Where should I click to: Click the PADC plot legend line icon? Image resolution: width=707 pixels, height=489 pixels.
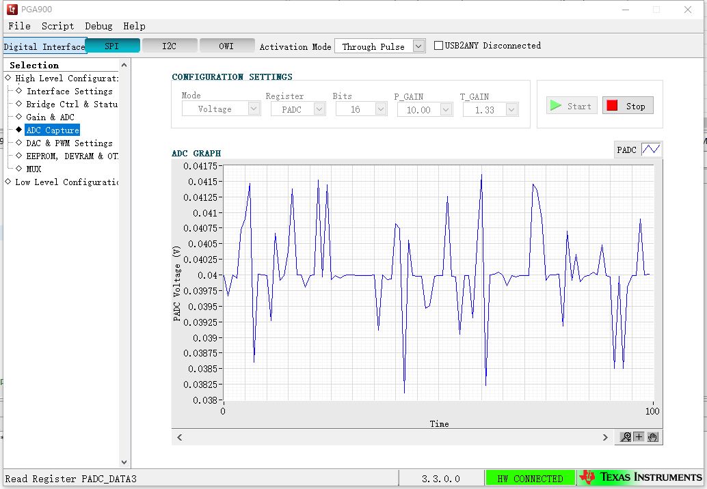click(651, 150)
